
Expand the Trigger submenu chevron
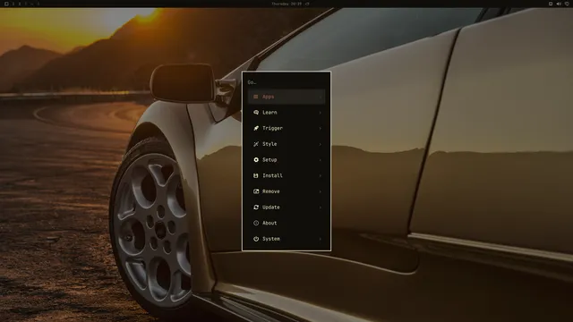(x=321, y=128)
